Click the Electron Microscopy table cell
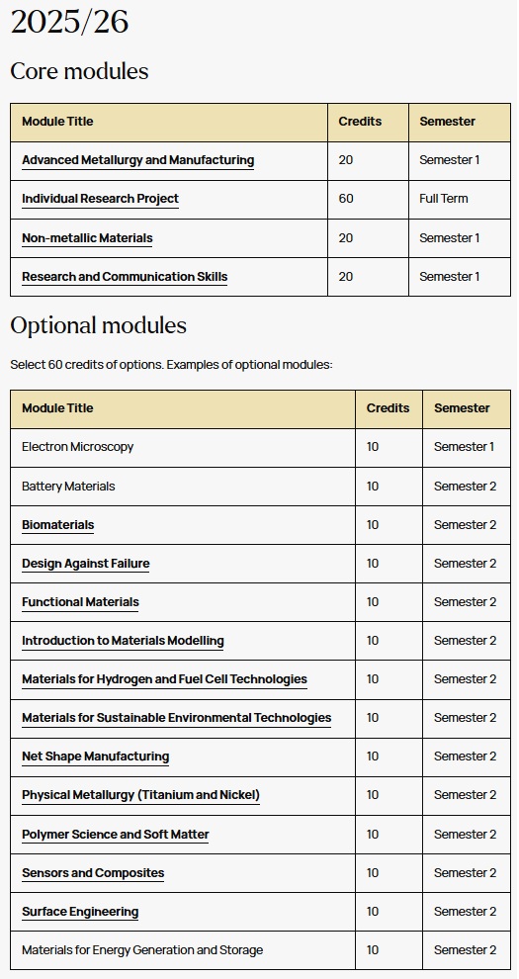 (183, 448)
